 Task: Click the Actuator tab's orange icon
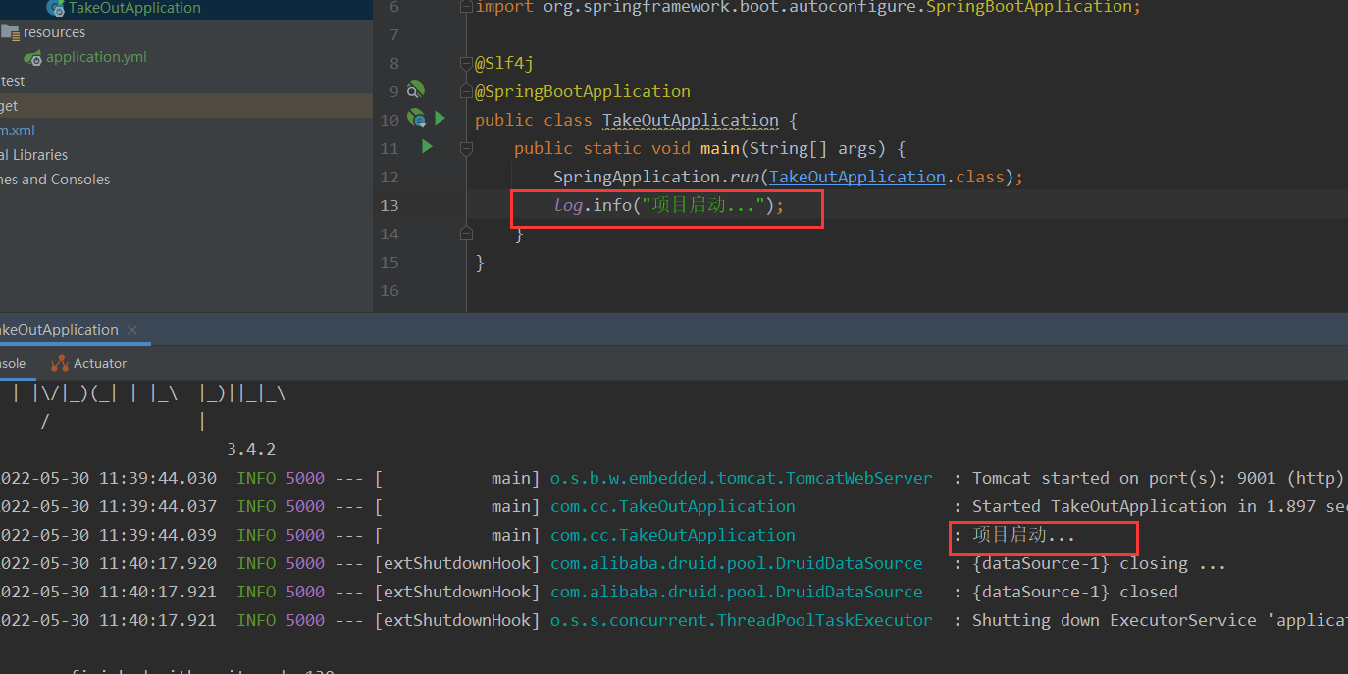coord(61,364)
